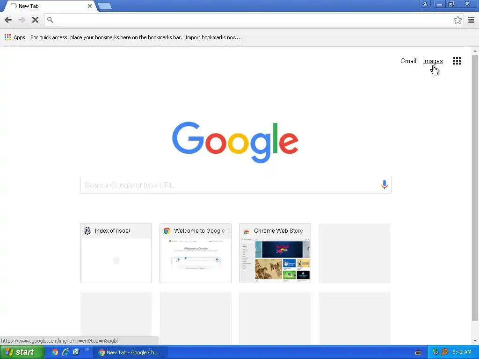Close the New Tab tab
Image resolution: width=479 pixels, height=359 pixels.
pos(89,6)
